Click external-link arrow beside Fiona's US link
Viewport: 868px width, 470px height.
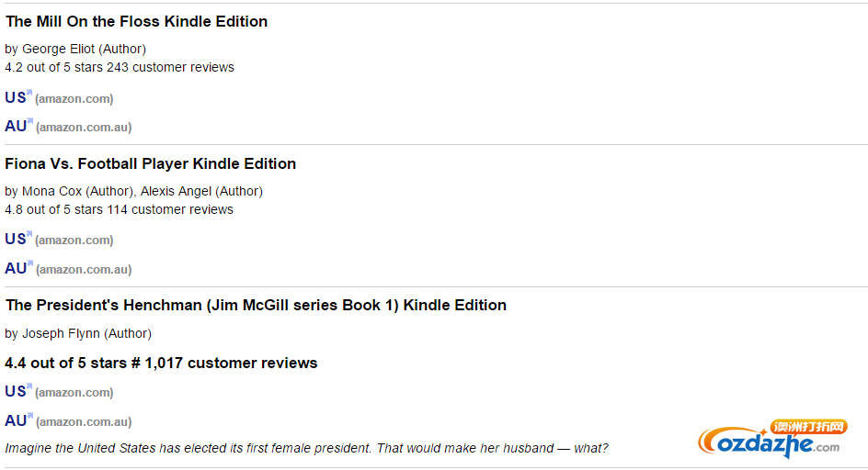click(x=29, y=234)
